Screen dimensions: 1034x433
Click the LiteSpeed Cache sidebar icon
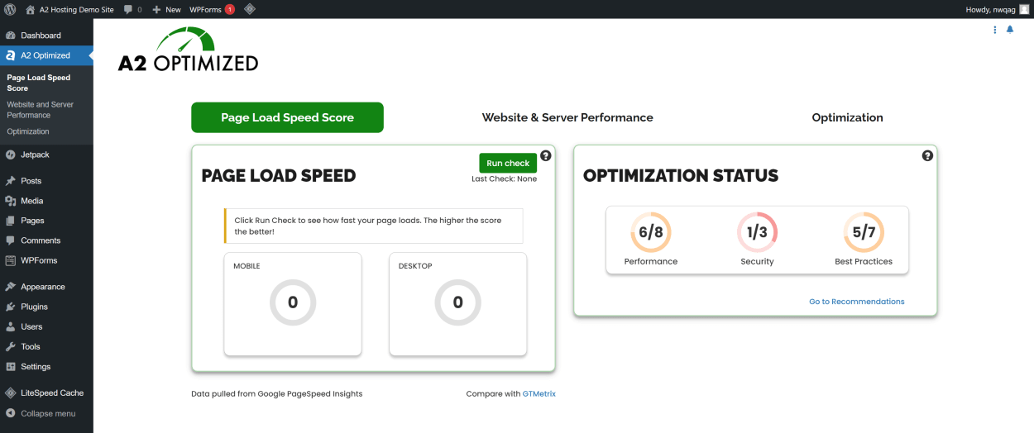click(x=11, y=393)
